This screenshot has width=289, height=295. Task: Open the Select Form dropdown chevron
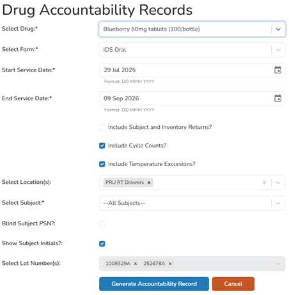[278, 50]
